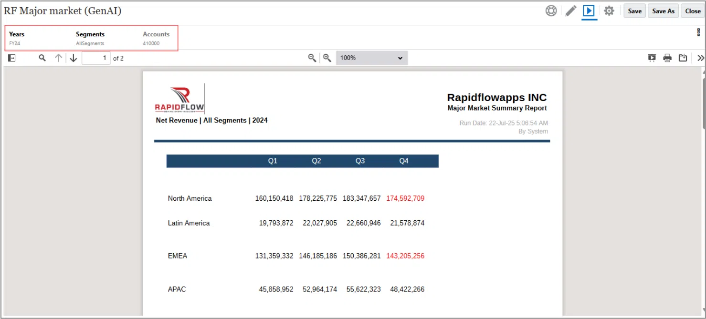Click the preview play icon
The height and width of the screenshot is (319, 706).
coord(589,11)
